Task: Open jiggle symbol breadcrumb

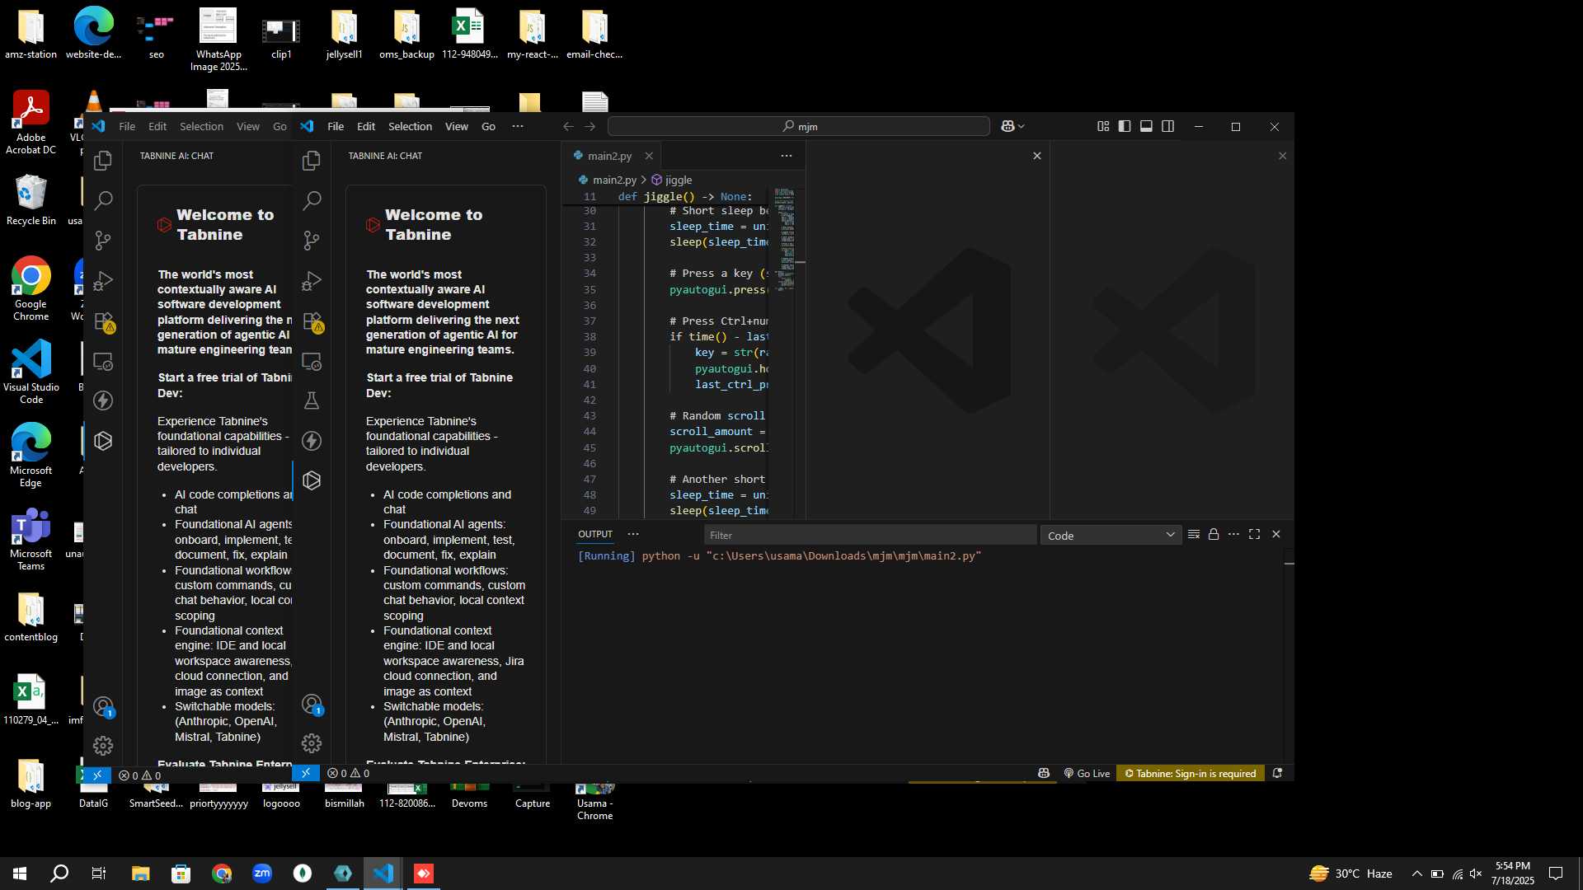Action: point(672,180)
